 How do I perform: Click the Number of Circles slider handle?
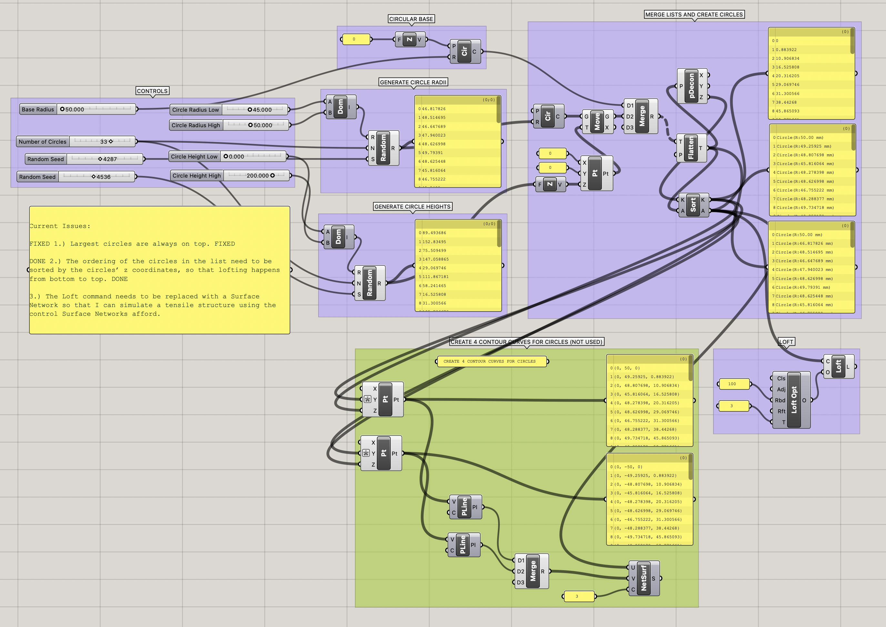[111, 142]
